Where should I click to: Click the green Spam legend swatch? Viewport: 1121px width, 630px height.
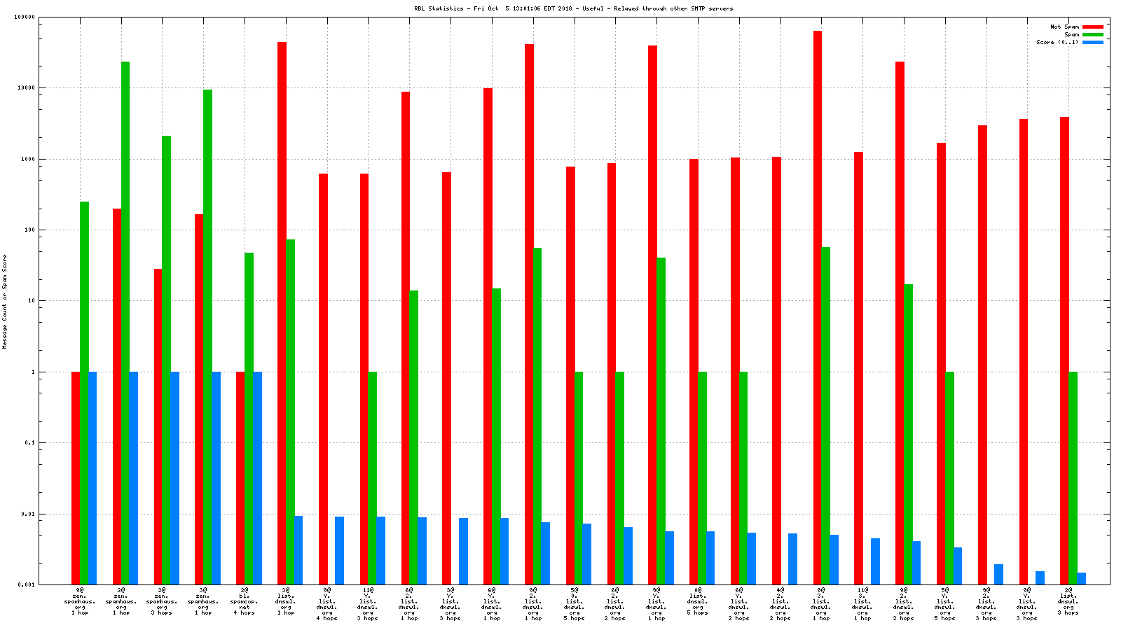[1092, 34]
